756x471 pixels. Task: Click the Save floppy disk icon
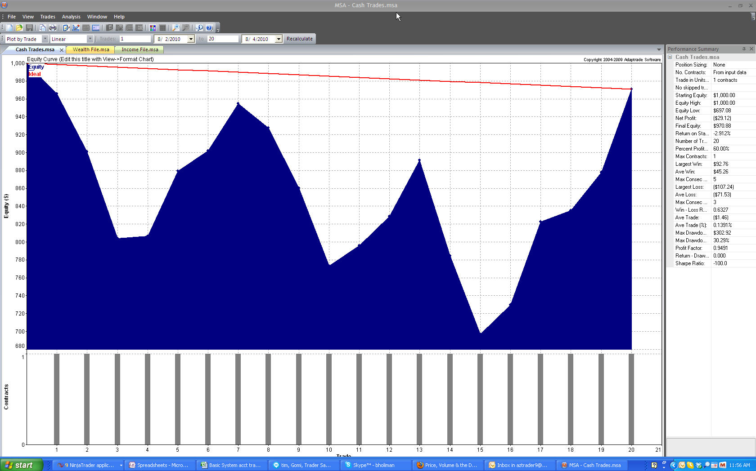coord(29,28)
